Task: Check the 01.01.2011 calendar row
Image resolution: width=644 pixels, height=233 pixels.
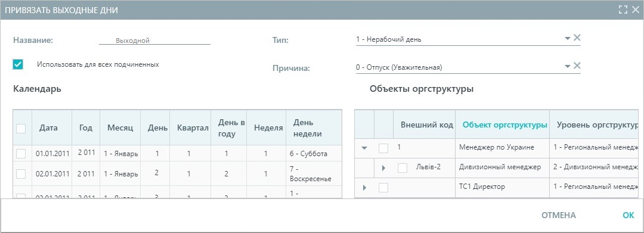Action: point(21,154)
